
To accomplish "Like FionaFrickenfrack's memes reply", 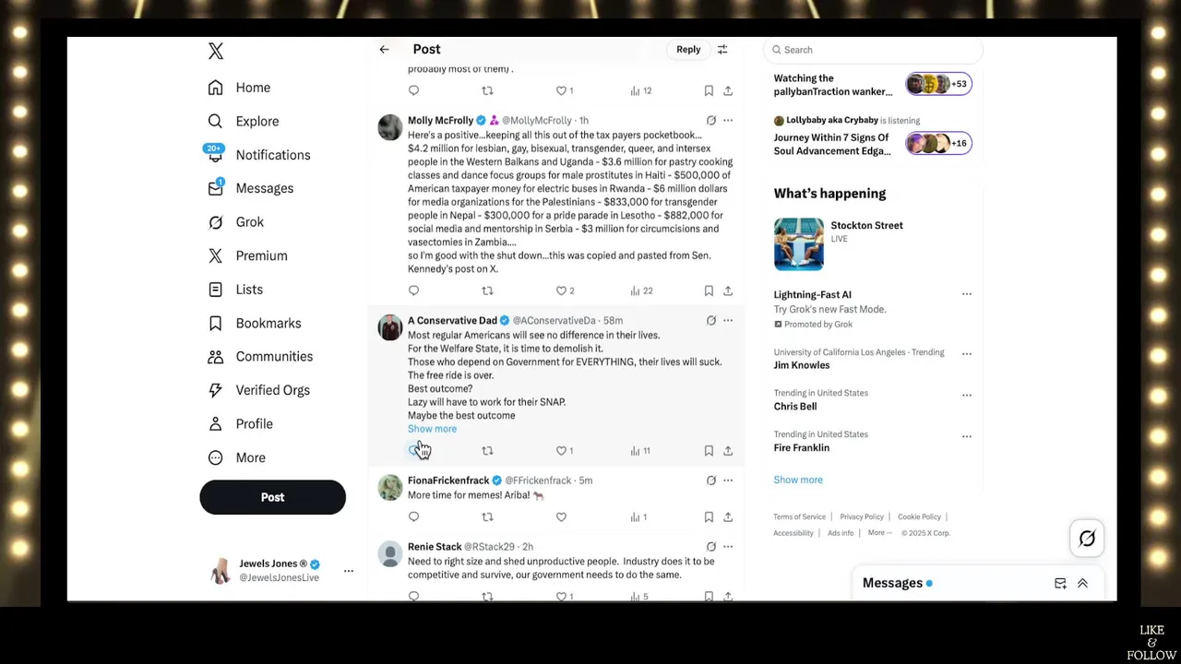I will click(561, 517).
